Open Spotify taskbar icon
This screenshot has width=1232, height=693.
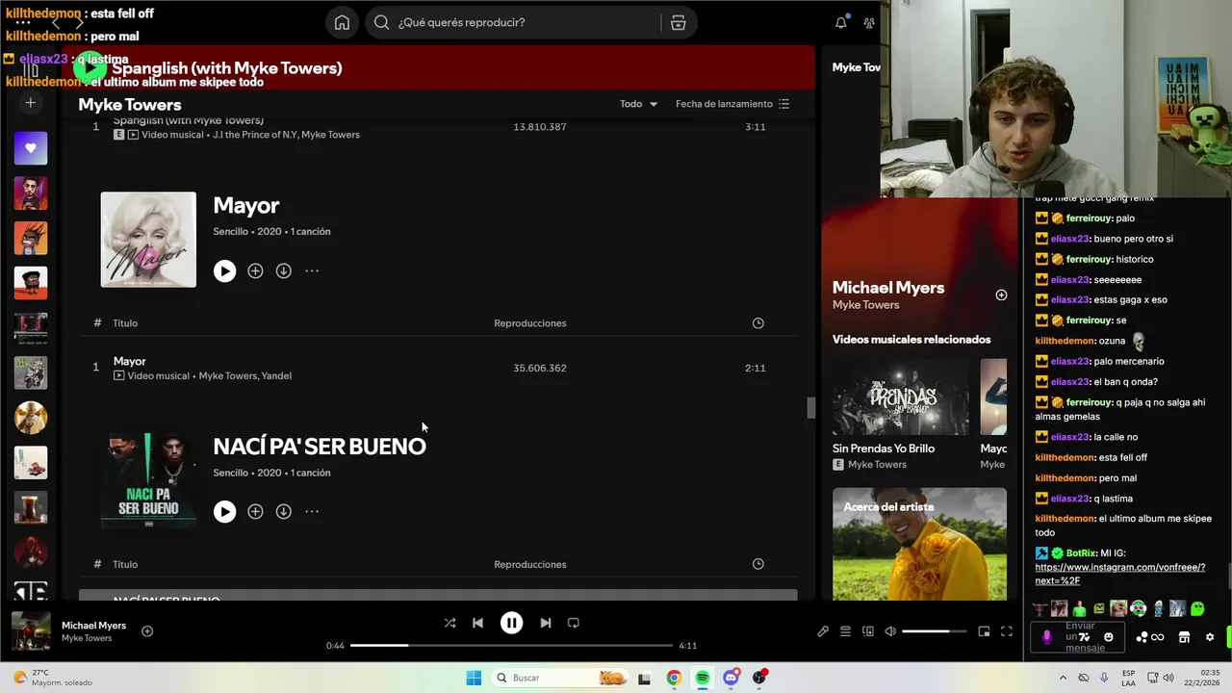[x=703, y=678]
